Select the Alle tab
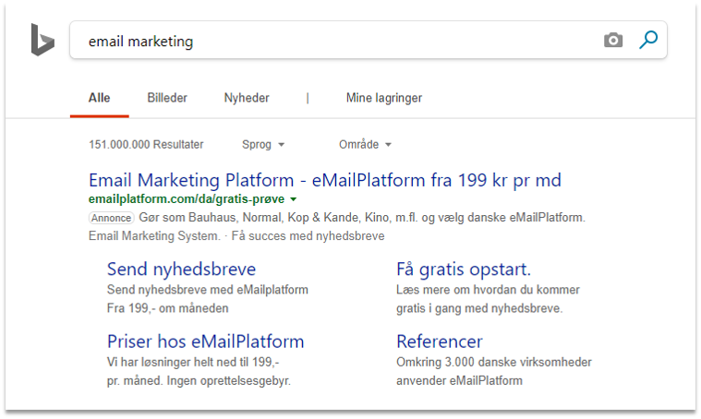This screenshot has width=701, height=419. pyautogui.click(x=99, y=98)
